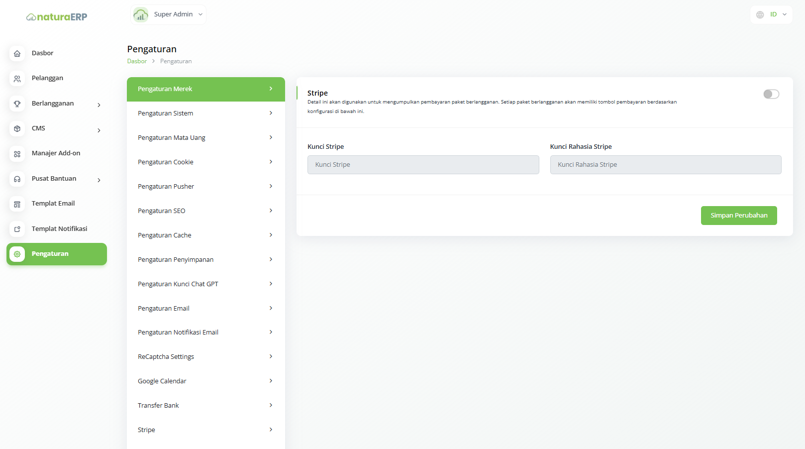Expand the Berlangganan submenu arrow

(x=99, y=105)
